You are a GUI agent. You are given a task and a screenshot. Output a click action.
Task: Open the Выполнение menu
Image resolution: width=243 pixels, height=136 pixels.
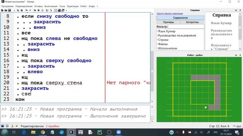point(51,6)
